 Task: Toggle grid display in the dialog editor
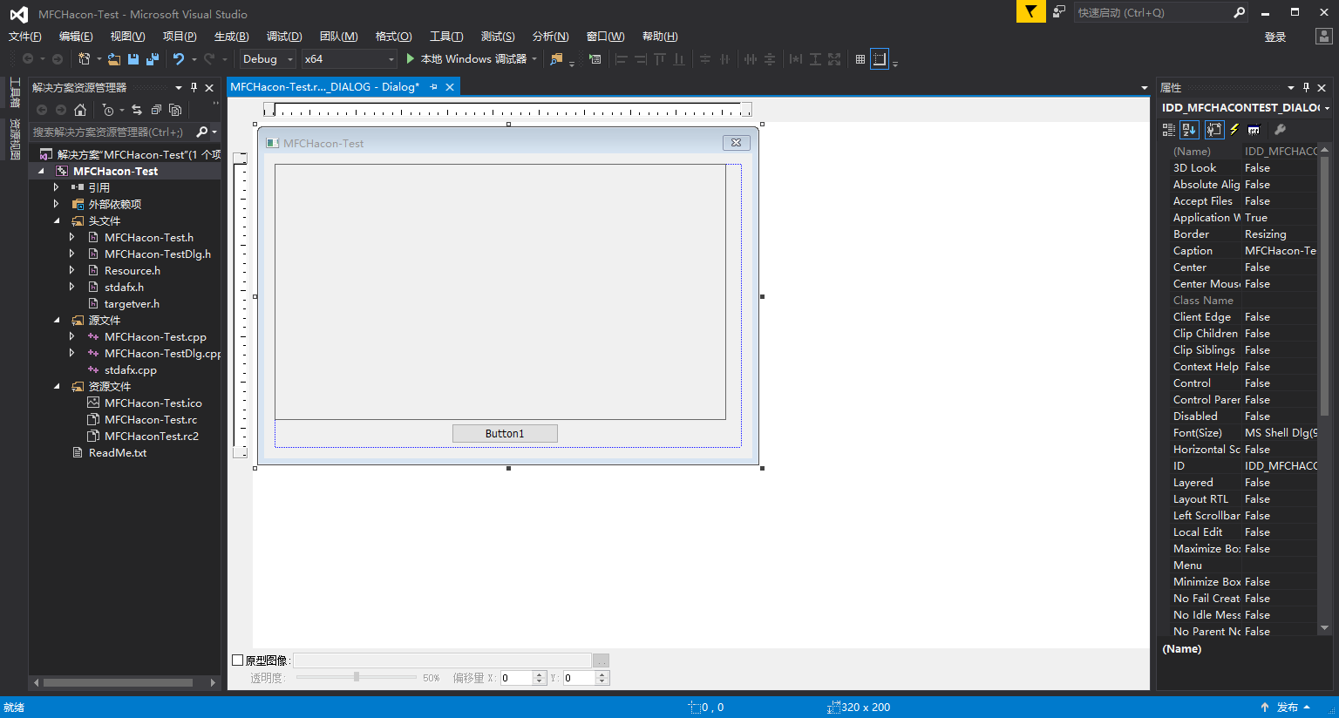point(860,58)
